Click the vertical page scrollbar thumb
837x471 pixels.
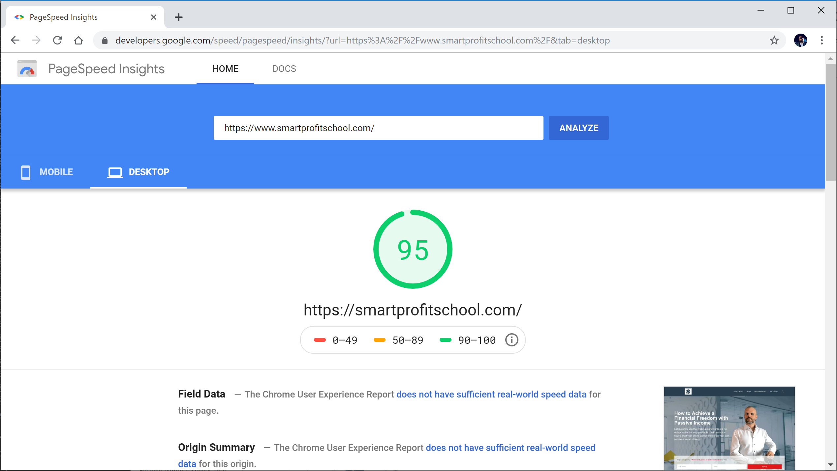[x=830, y=122]
